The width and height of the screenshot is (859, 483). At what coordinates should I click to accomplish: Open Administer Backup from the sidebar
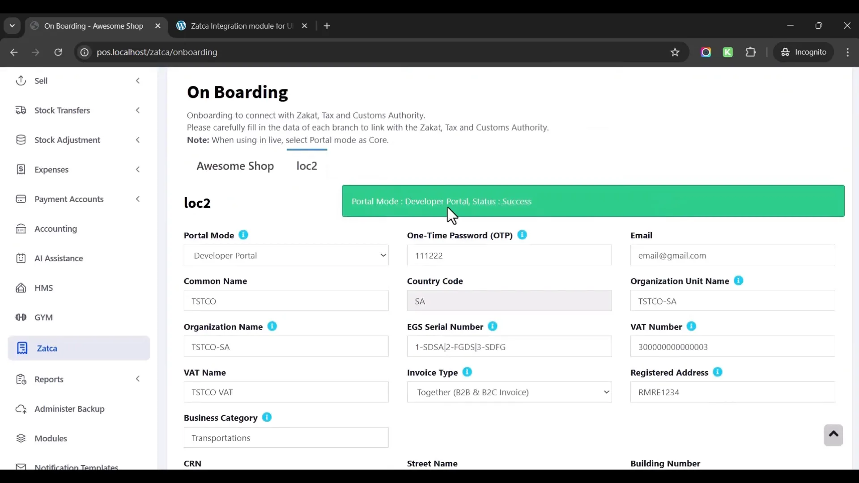69,409
